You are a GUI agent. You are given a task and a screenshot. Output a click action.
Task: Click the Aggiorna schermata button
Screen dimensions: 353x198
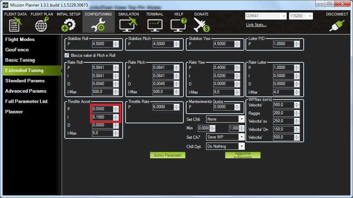click(x=242, y=155)
